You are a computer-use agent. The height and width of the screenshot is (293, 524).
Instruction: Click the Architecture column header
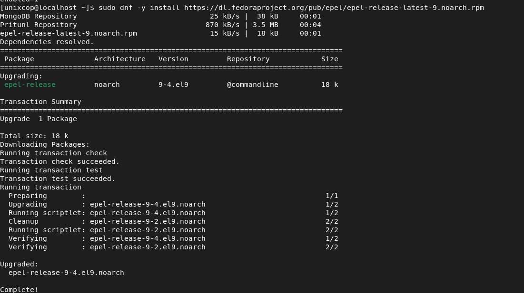click(119, 59)
